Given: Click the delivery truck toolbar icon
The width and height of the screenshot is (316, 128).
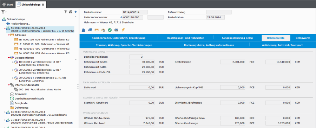Looking at the screenshot, I should click(90, 30).
